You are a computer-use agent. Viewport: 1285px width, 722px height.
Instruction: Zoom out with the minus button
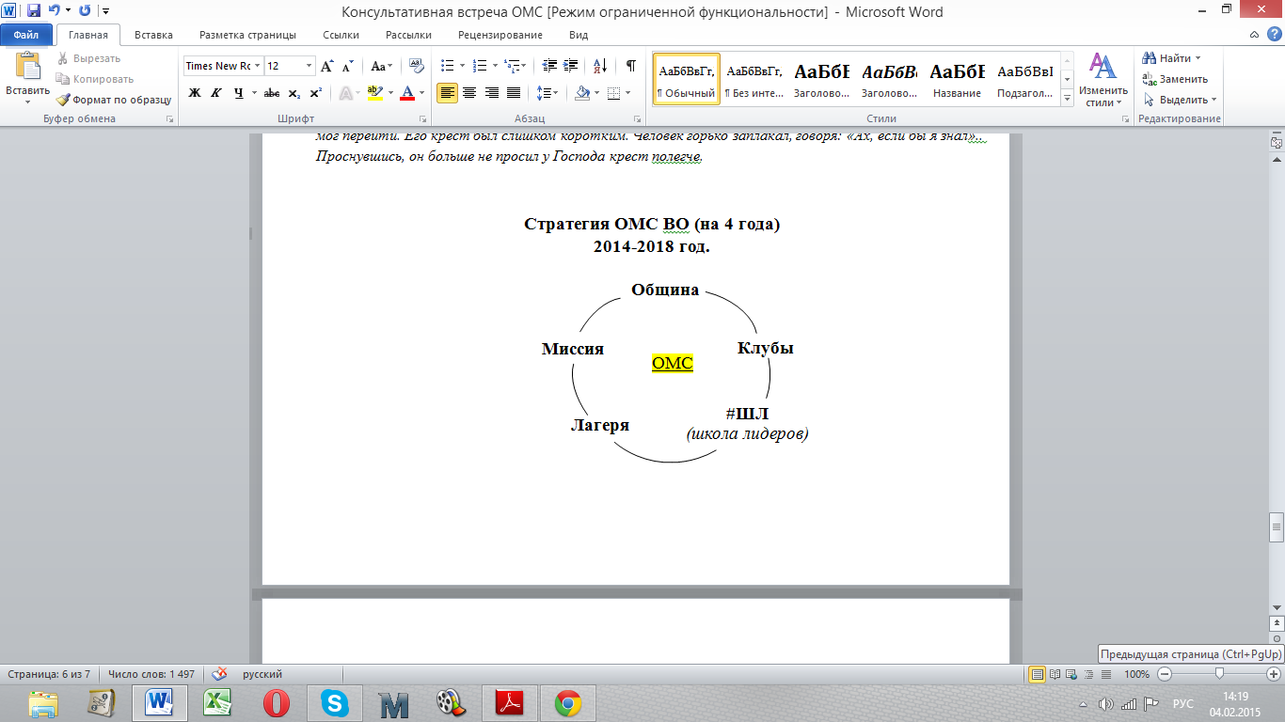1165,674
